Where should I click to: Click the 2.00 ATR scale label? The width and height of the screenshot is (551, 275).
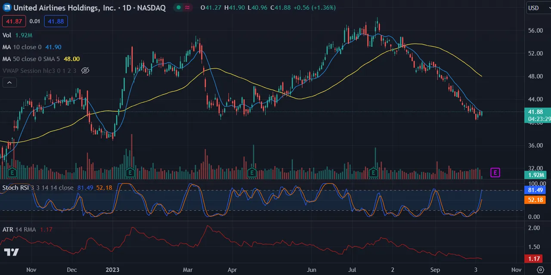point(534,228)
